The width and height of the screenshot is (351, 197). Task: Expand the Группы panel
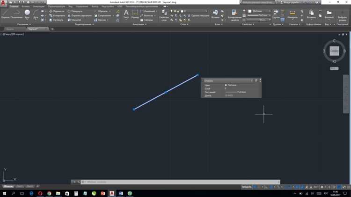pos(278,24)
